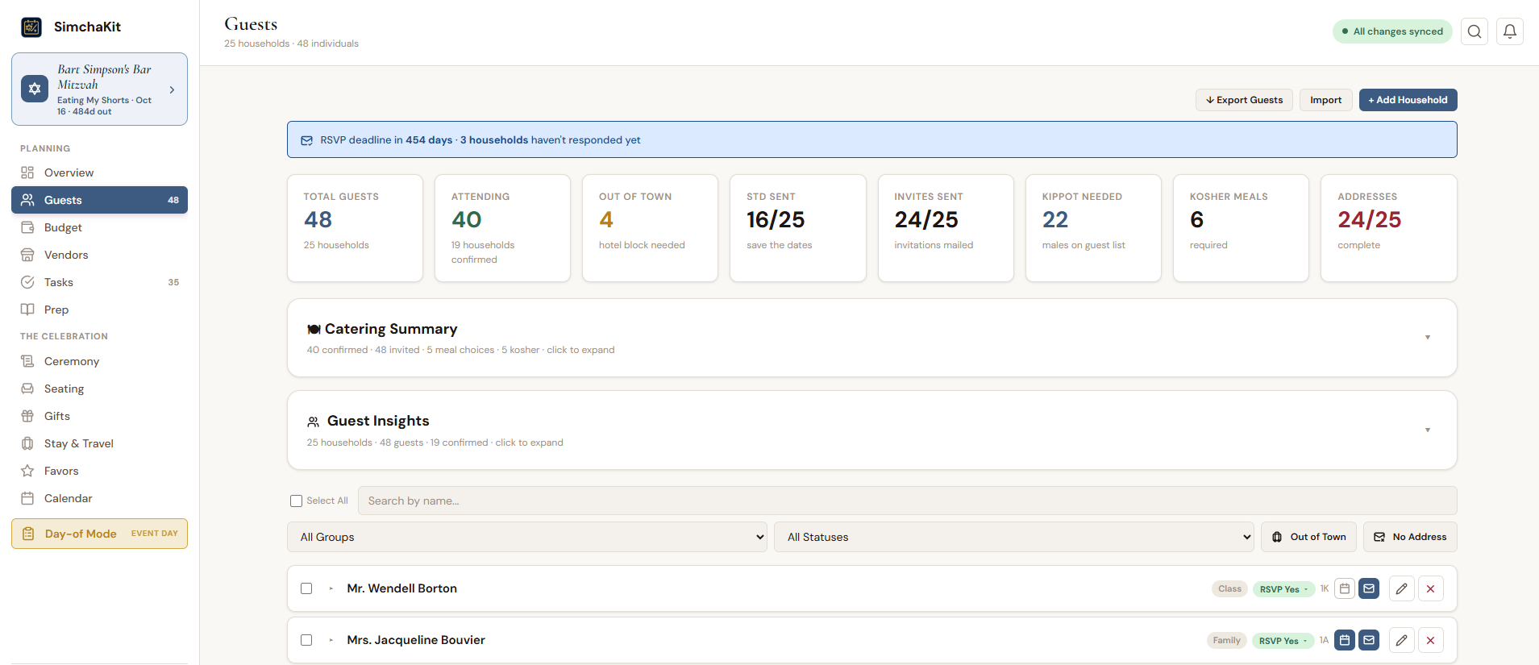Open RSVP Yes dropdown for Jacqueline Bouvier

pyautogui.click(x=1283, y=641)
